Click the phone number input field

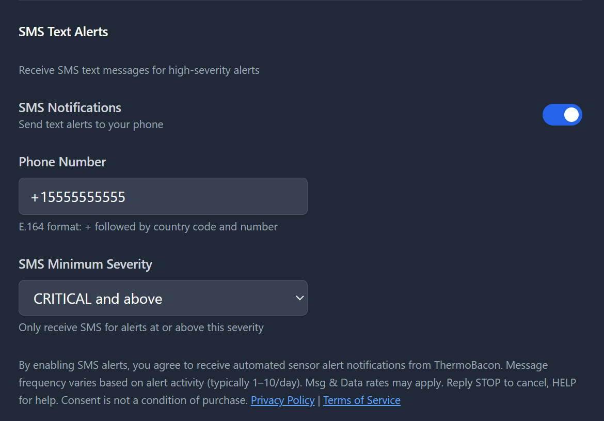[x=163, y=196]
